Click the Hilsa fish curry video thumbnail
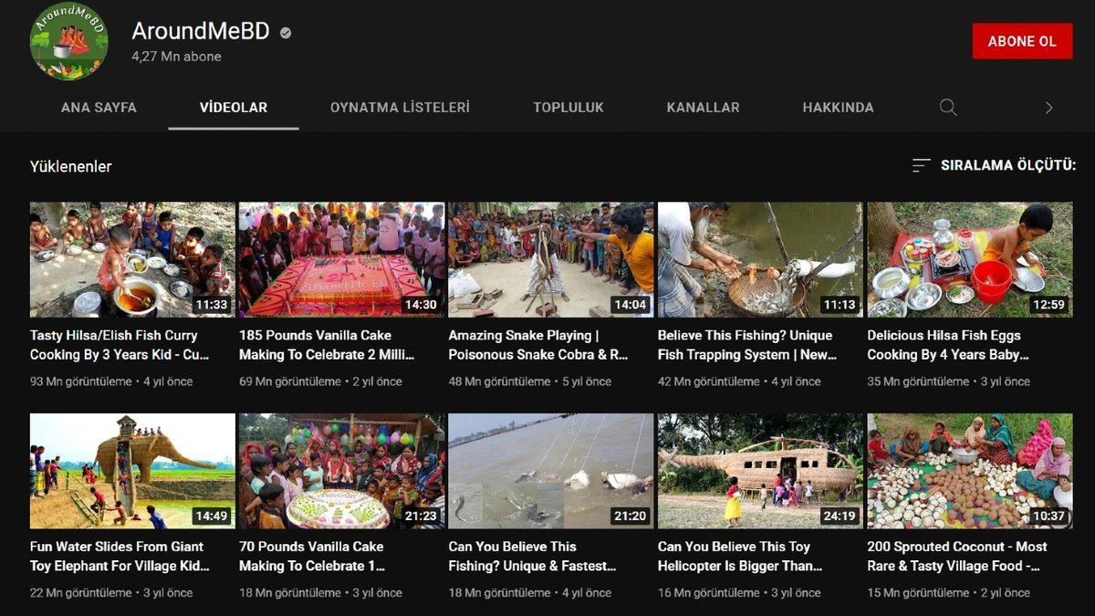This screenshot has height=616, width=1095. pos(130,258)
